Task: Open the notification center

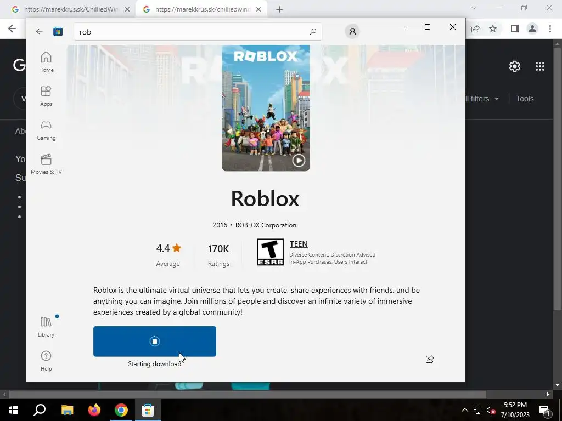Action: coord(545,410)
